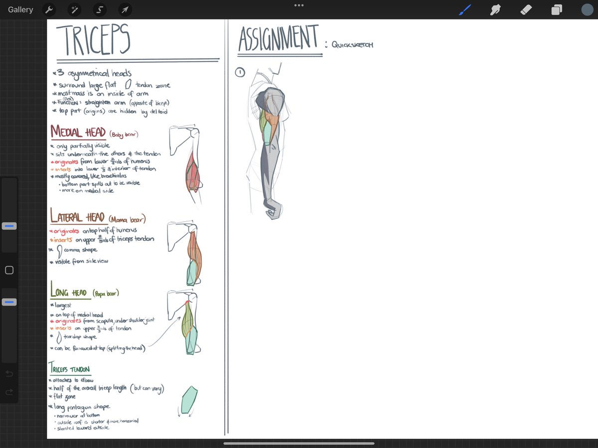
Task: Tap the QUICKSKETCH label
Action: (352, 45)
